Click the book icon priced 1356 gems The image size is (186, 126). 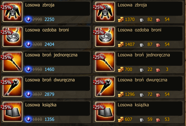click(12, 112)
